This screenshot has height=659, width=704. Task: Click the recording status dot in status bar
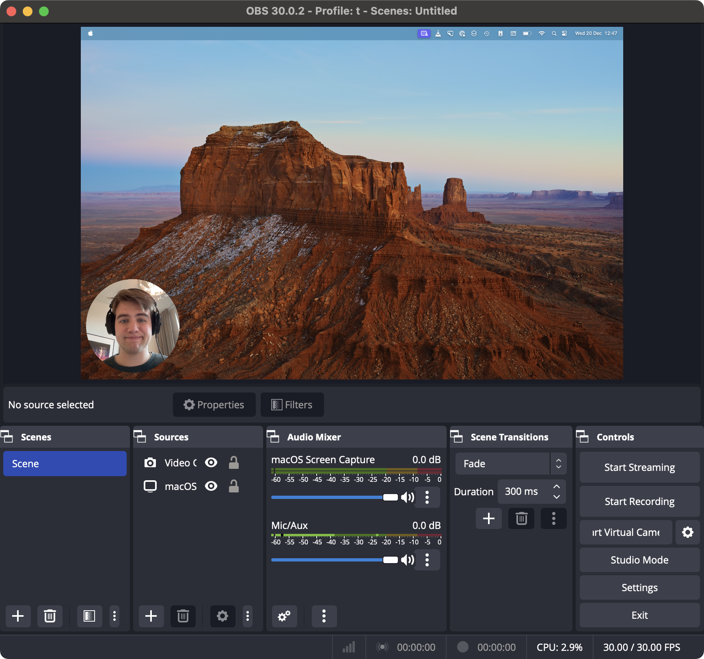tap(463, 647)
